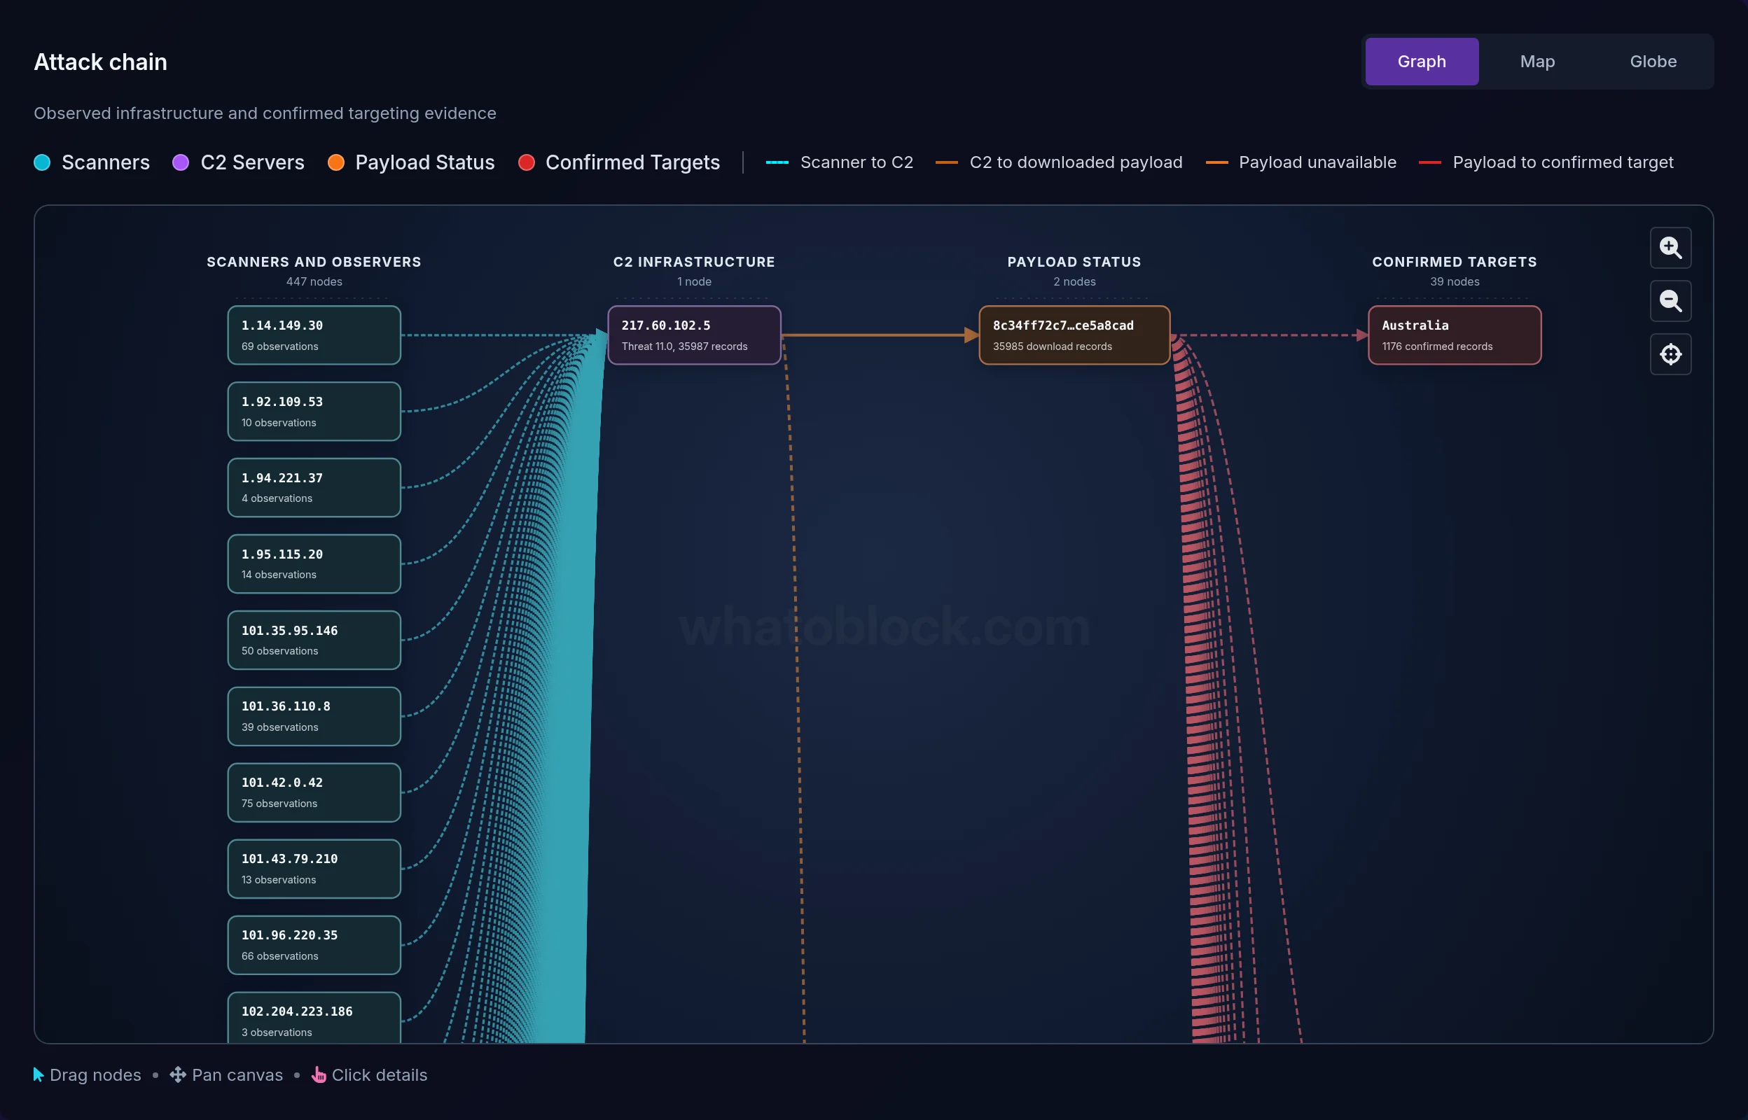Select scanner node 101.42.0.42
Viewport: 1748px width, 1120px height.
point(314,792)
